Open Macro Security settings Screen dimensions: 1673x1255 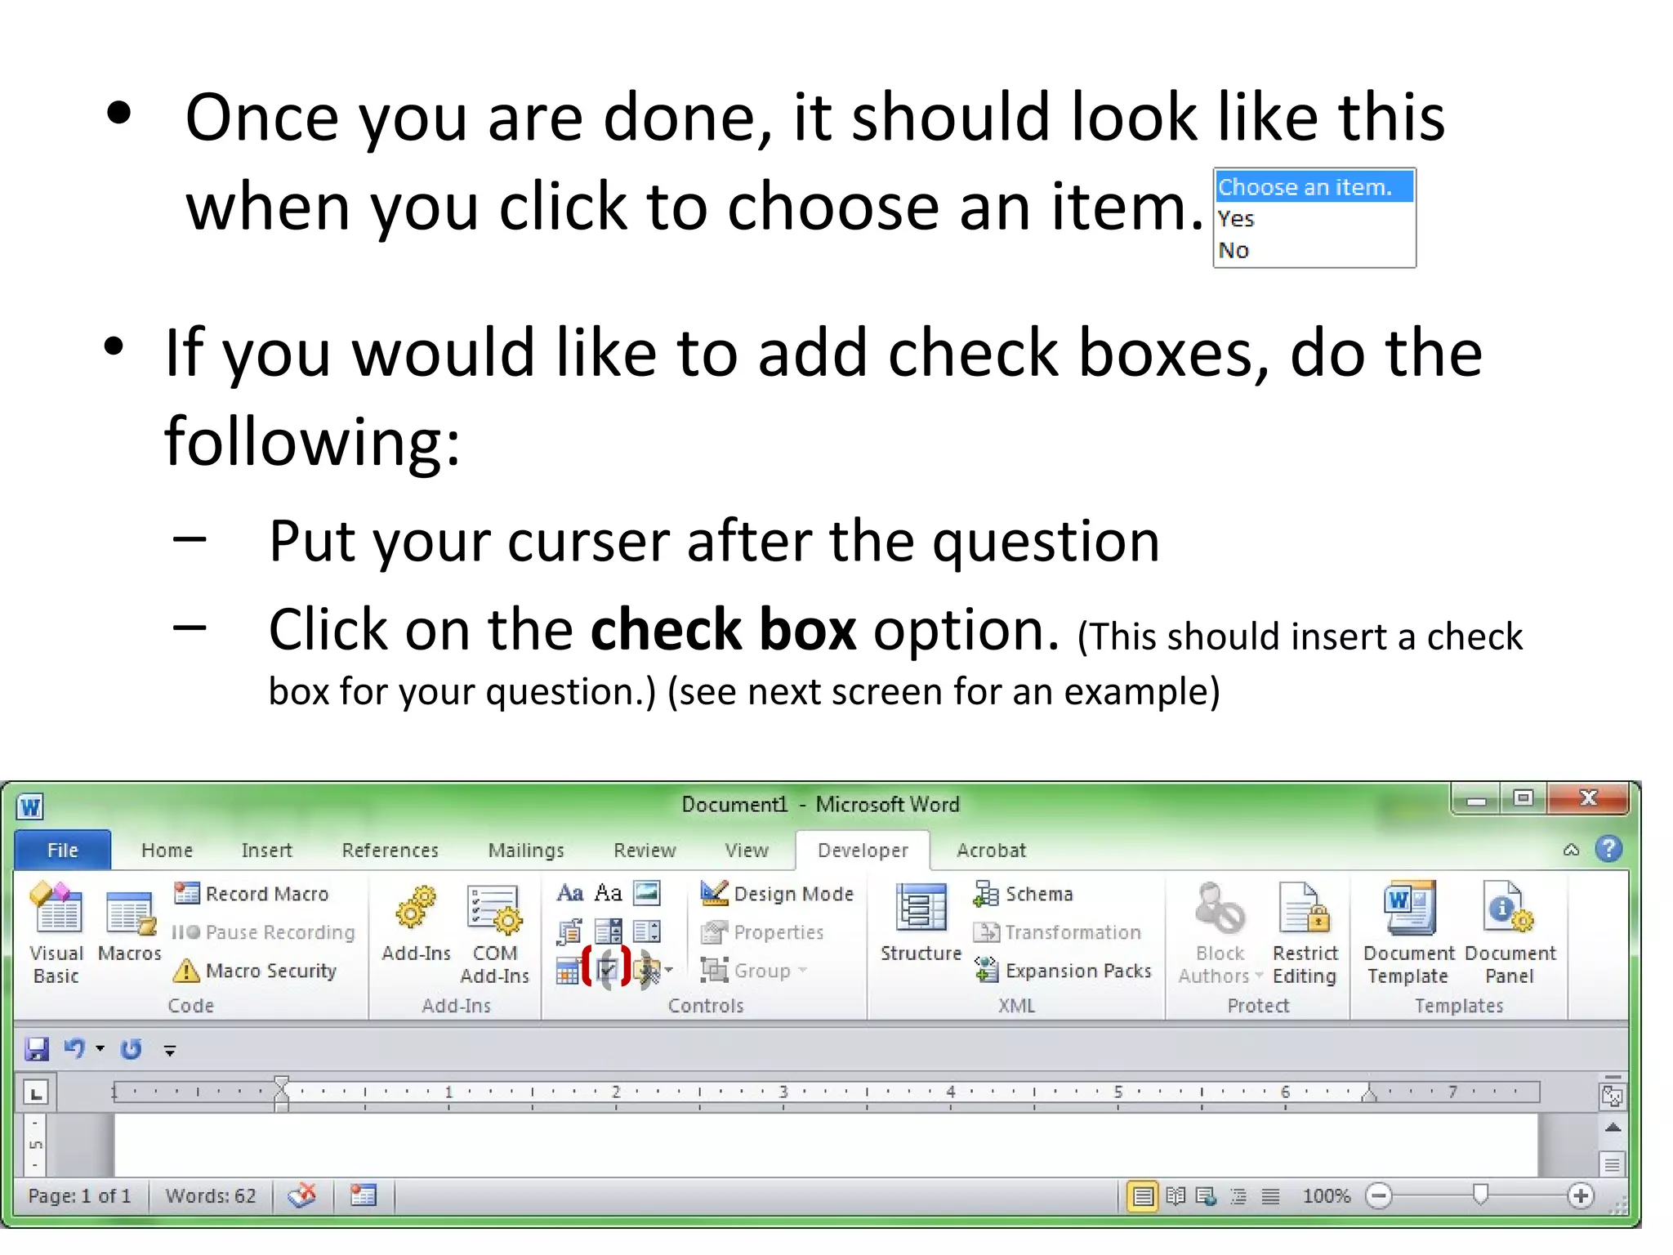pos(256,971)
